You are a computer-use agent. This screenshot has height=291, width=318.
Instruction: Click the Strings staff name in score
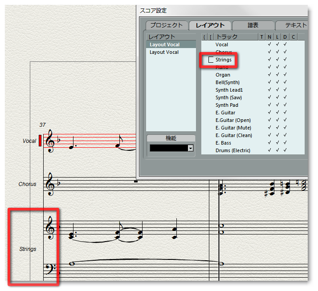coord(28,249)
